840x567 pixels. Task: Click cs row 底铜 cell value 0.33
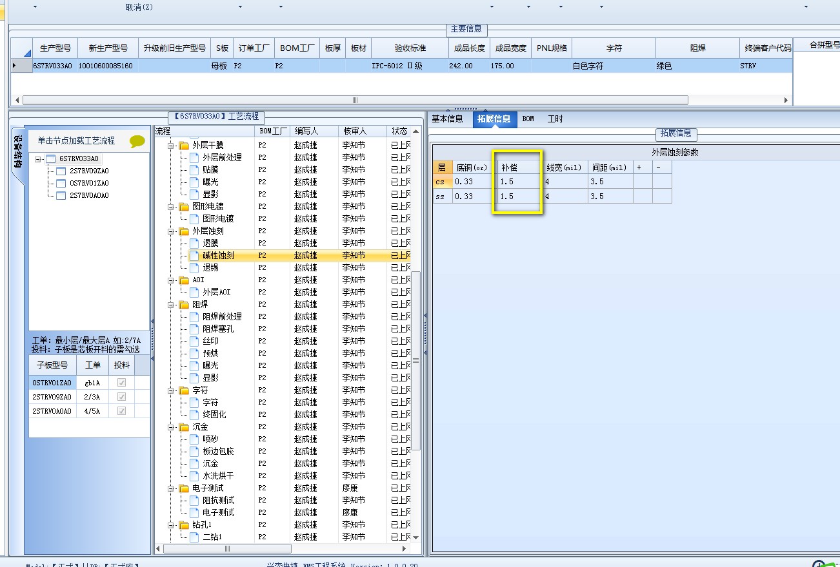pyautogui.click(x=475, y=182)
